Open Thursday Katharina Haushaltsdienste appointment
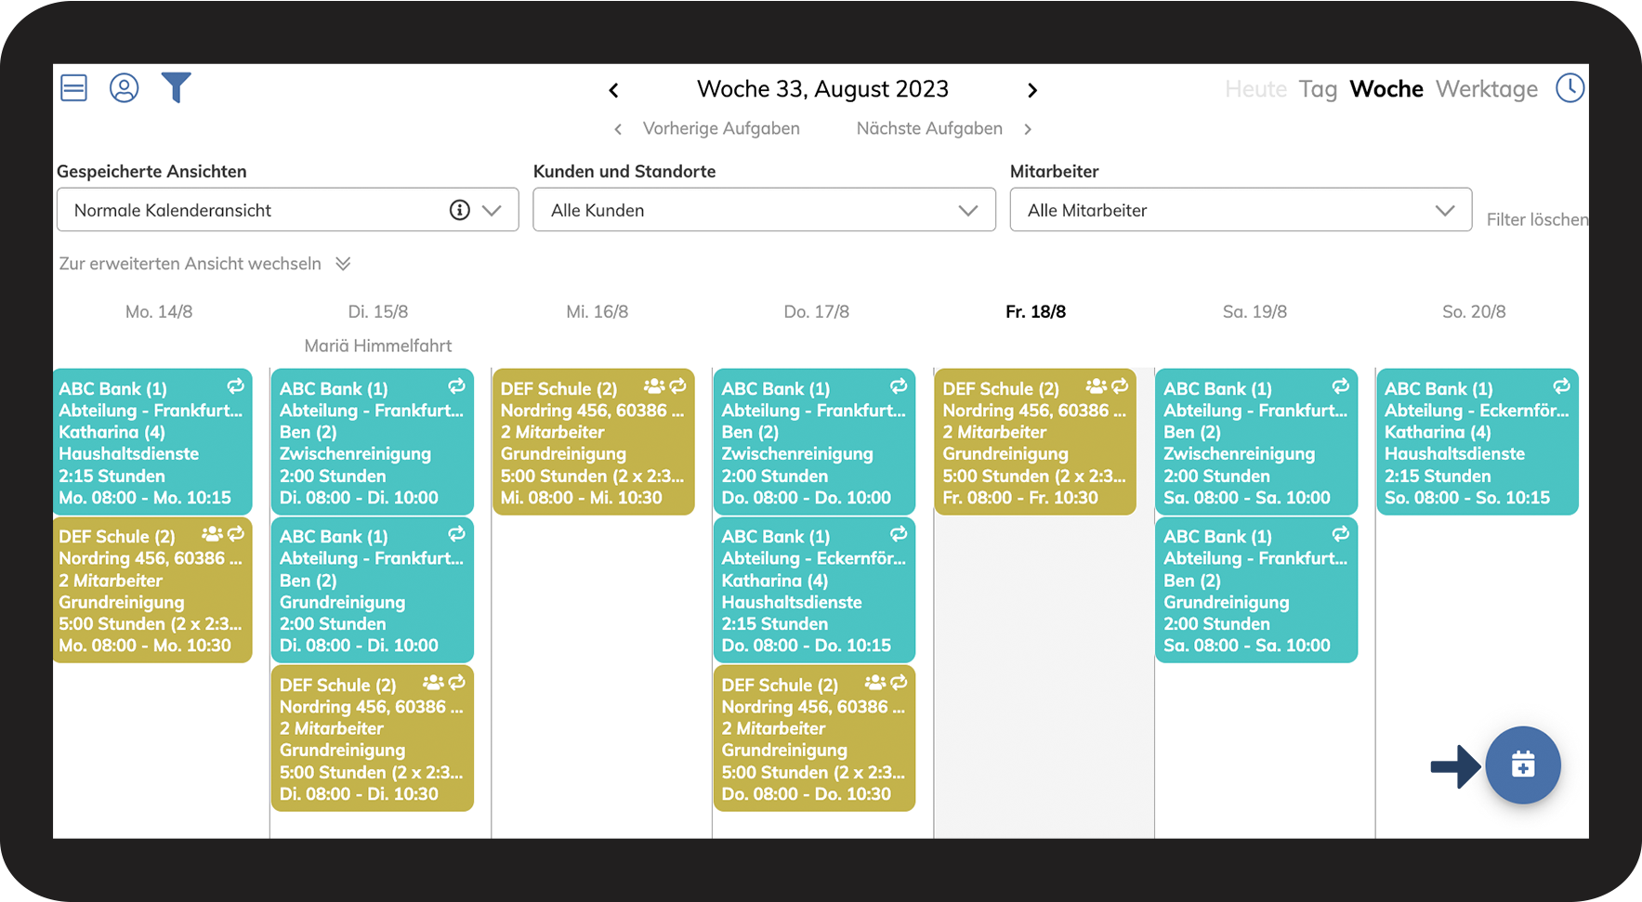This screenshot has width=1642, height=902. 815,590
